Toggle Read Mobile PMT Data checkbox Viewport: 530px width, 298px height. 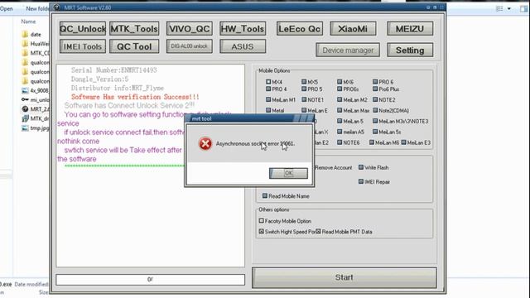coord(318,232)
